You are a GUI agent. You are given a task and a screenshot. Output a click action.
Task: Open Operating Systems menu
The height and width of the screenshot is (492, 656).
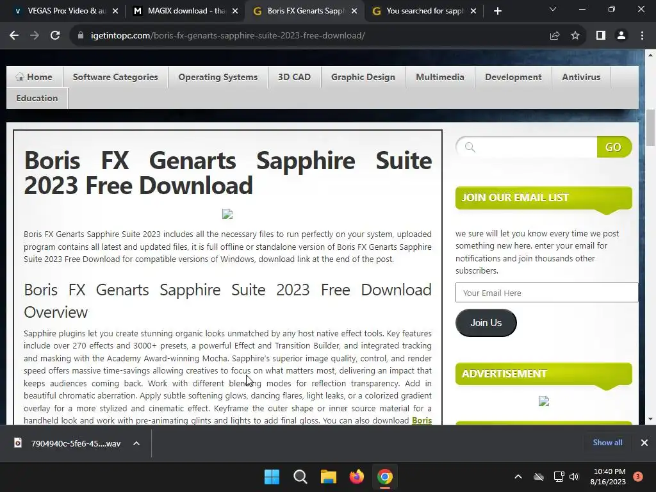(218, 77)
